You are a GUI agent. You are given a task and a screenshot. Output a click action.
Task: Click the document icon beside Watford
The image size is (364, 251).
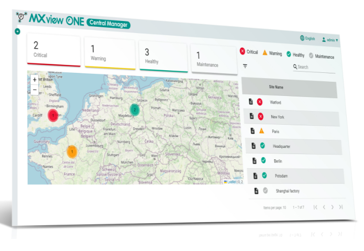pos(250,101)
